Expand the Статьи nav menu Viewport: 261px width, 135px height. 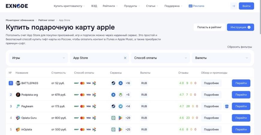tap(152, 6)
